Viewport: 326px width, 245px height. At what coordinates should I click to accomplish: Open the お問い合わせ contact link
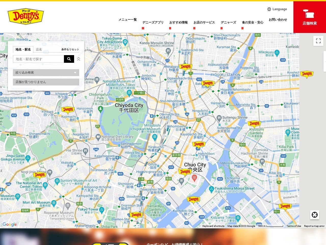[x=278, y=20]
